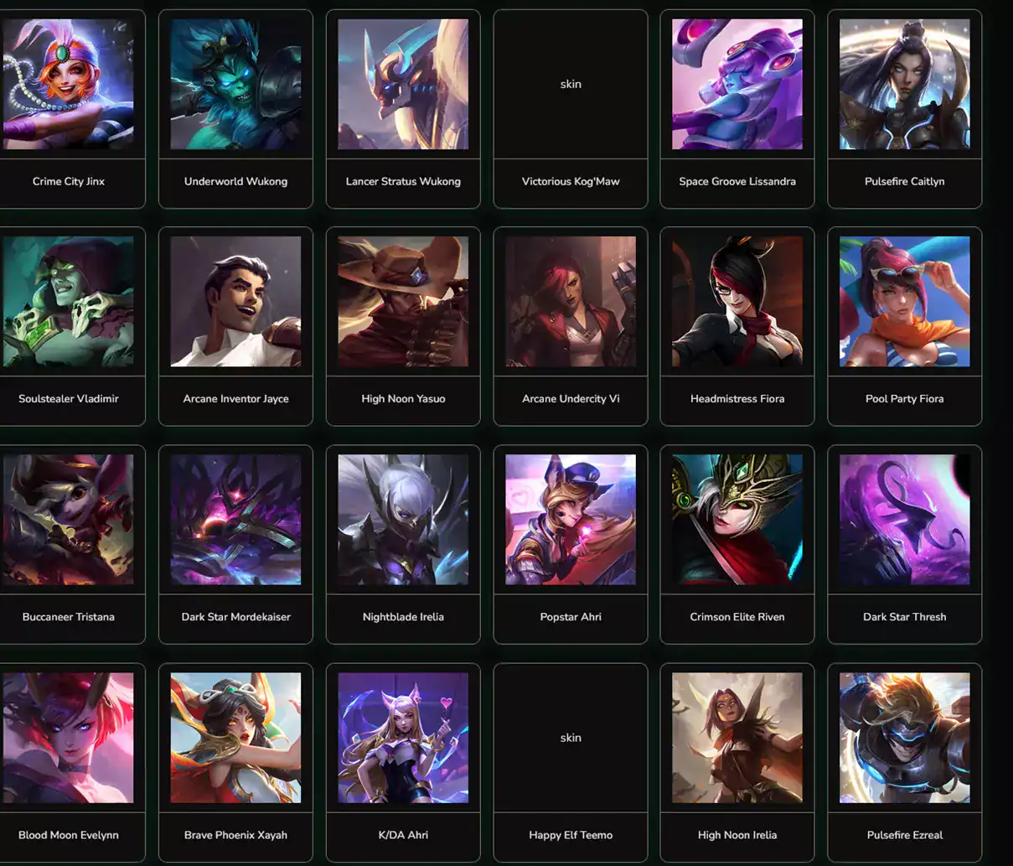Select the Space Groove Lissandra artwork
Image resolution: width=1013 pixels, height=866 pixels.
(737, 84)
